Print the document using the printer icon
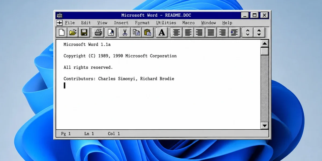Image resolution: width=322 pixels, height=161 pixels. click(98, 32)
